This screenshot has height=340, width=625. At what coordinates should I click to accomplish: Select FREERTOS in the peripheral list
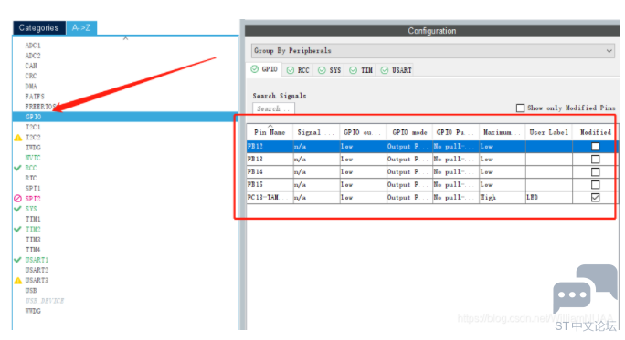(x=40, y=107)
